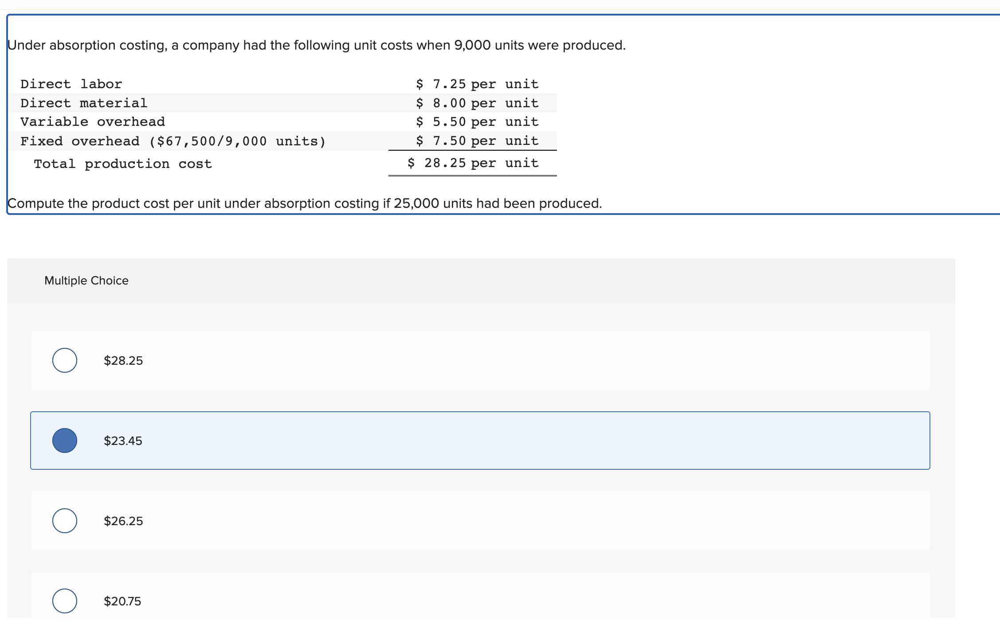Click the $20.75 answer label
1000x620 pixels.
point(122,601)
